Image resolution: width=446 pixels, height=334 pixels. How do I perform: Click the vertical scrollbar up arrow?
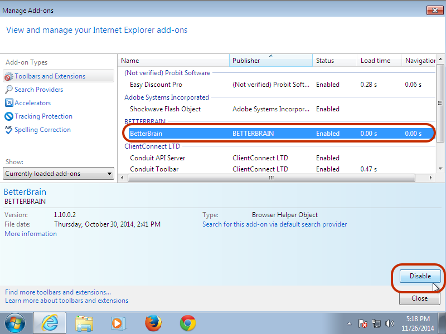tap(440, 59)
